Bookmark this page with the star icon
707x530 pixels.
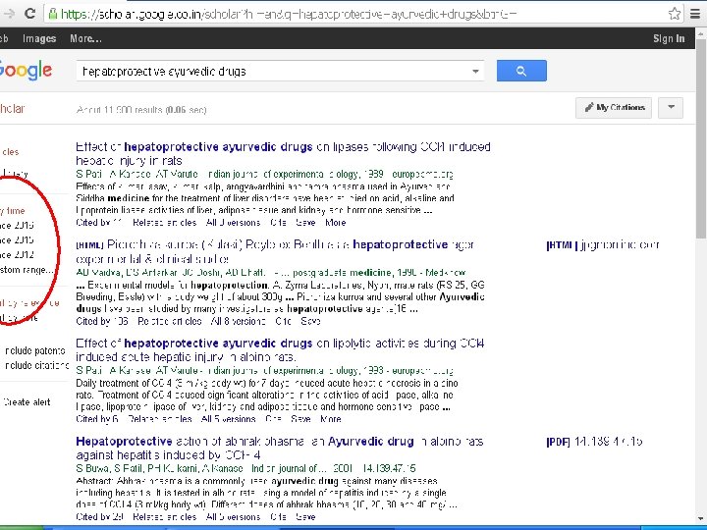pos(675,14)
